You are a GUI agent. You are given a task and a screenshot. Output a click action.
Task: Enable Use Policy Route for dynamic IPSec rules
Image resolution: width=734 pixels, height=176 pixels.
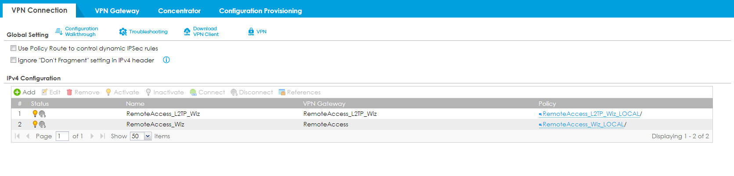(14, 48)
